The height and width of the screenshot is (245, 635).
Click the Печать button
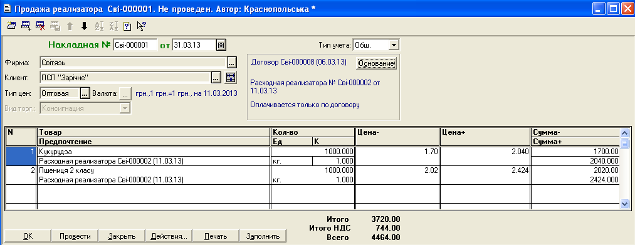tap(216, 236)
